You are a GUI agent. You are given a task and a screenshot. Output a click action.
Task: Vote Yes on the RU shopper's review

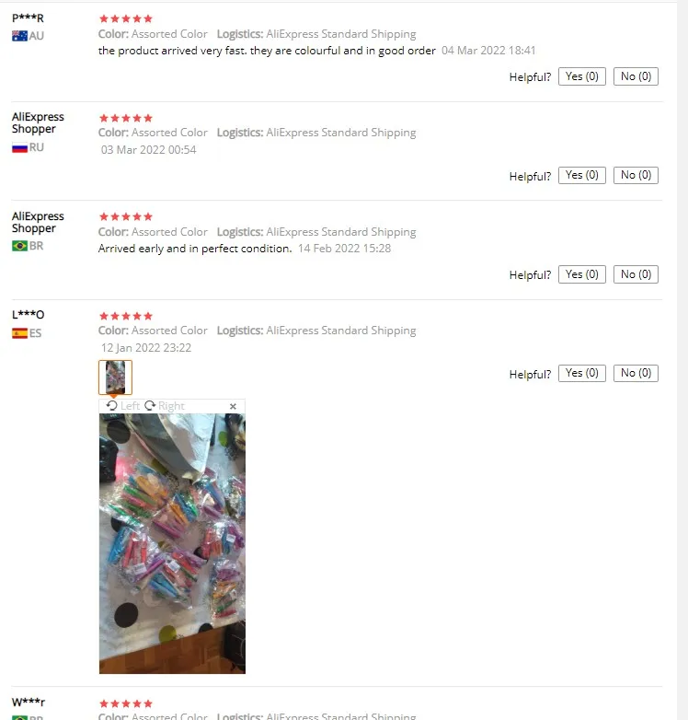pos(581,176)
